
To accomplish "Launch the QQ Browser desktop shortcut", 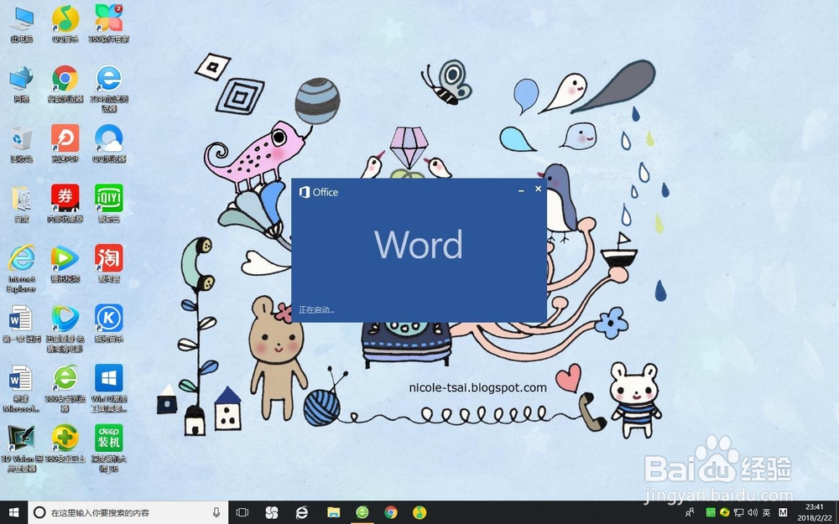I will point(108,144).
